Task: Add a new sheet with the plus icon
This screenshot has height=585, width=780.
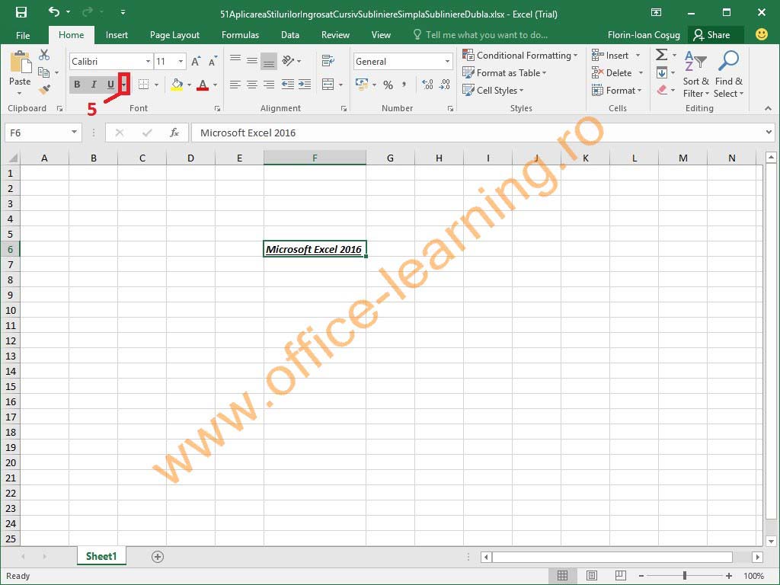Action: click(x=158, y=557)
